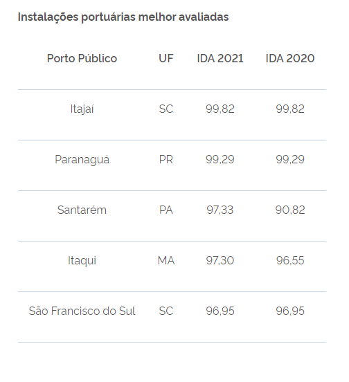Click the UF column header
The width and height of the screenshot is (349, 382).
[166, 58]
